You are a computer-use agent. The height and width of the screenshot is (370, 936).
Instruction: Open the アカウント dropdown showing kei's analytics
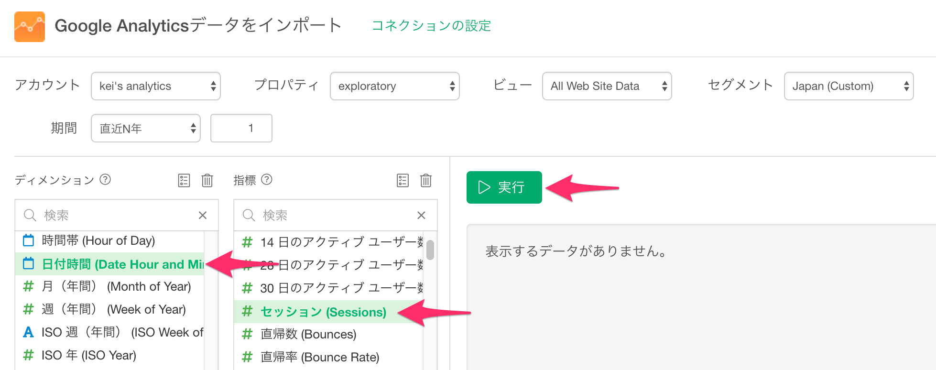(156, 86)
